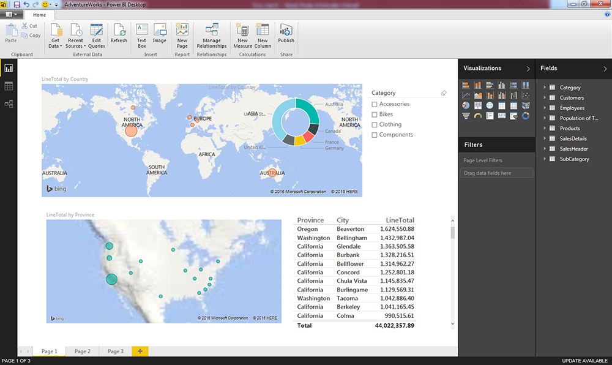Click the Save icon in title bar
Screen dimensions: 612x365
(17, 5)
